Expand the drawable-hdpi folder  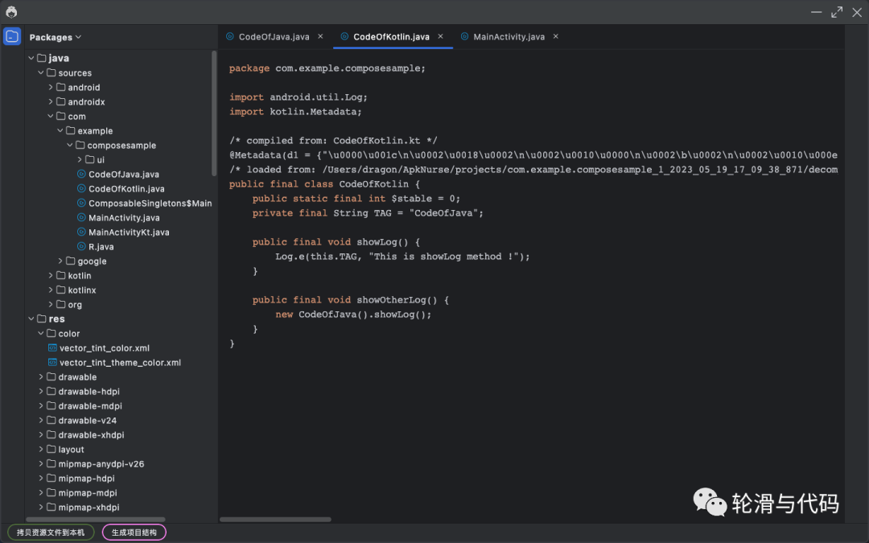coord(42,392)
